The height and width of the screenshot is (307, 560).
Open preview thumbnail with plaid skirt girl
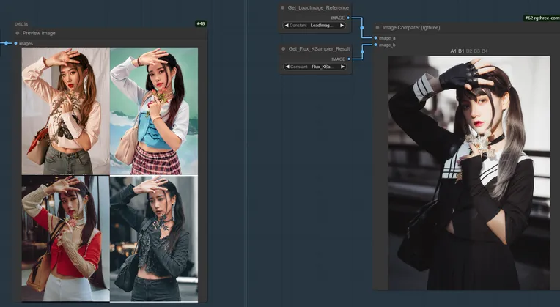(x=154, y=111)
